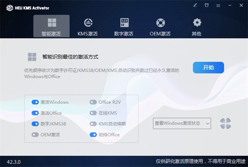
Task: Click the 仅供研究激活原理使用 notice text
Action: [200, 161]
